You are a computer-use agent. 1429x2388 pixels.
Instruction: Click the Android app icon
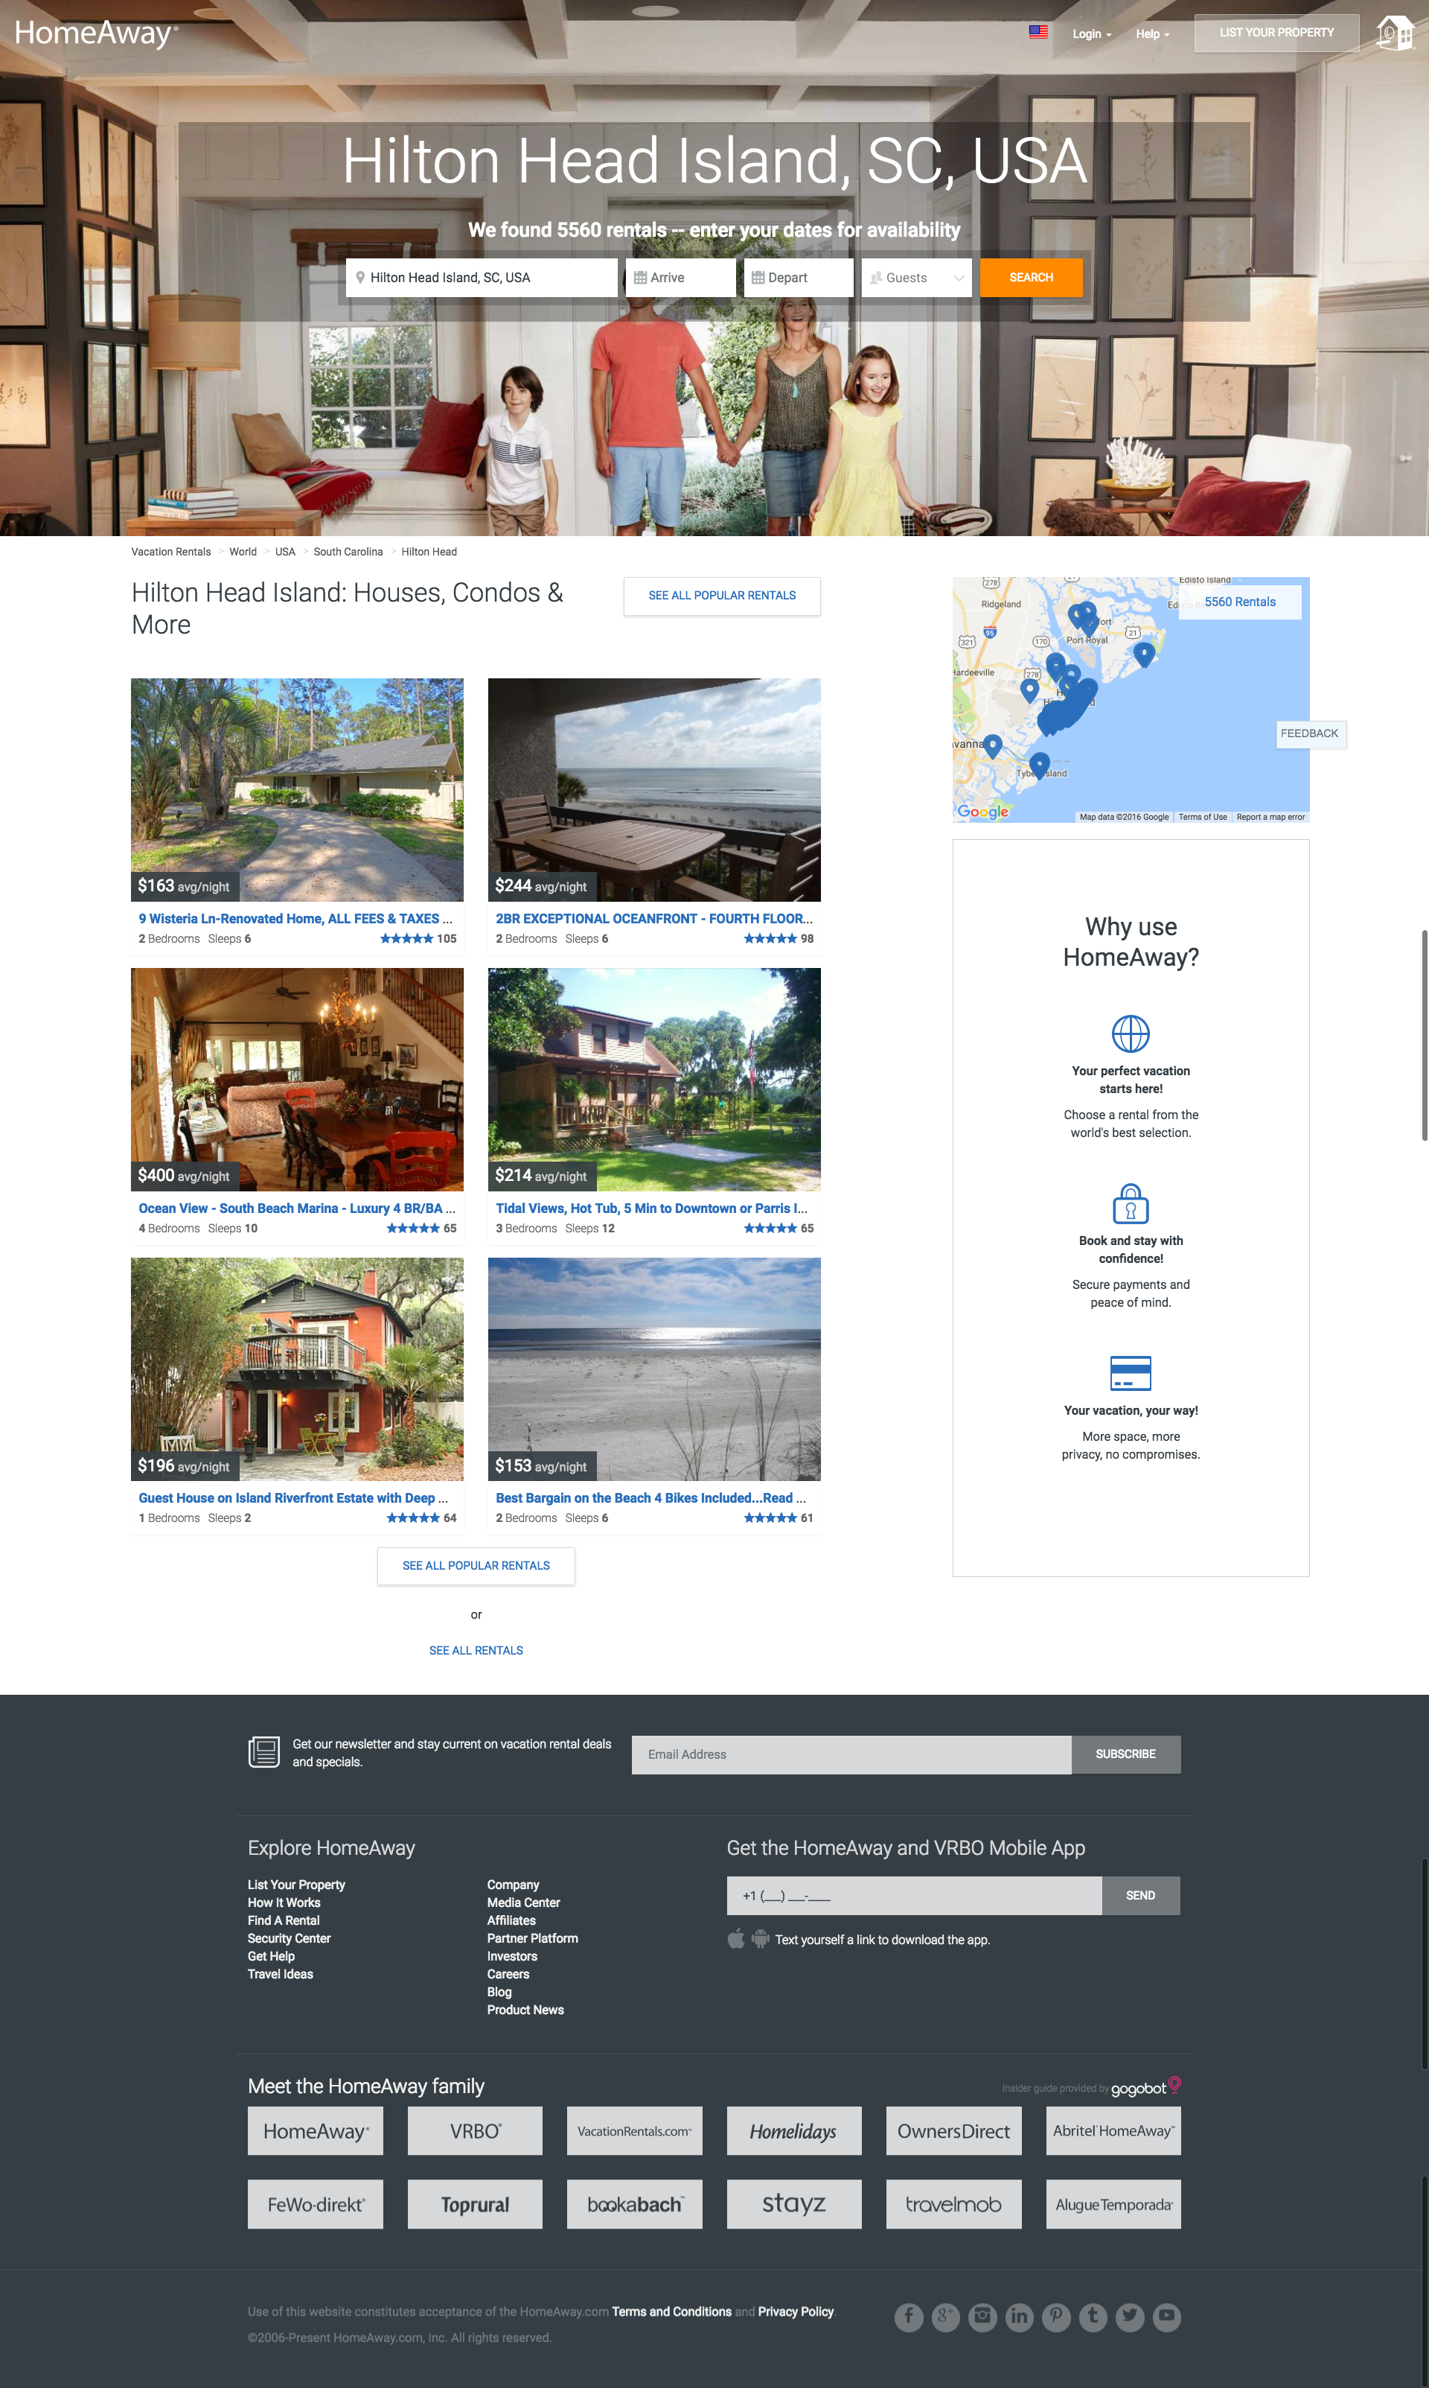760,1938
